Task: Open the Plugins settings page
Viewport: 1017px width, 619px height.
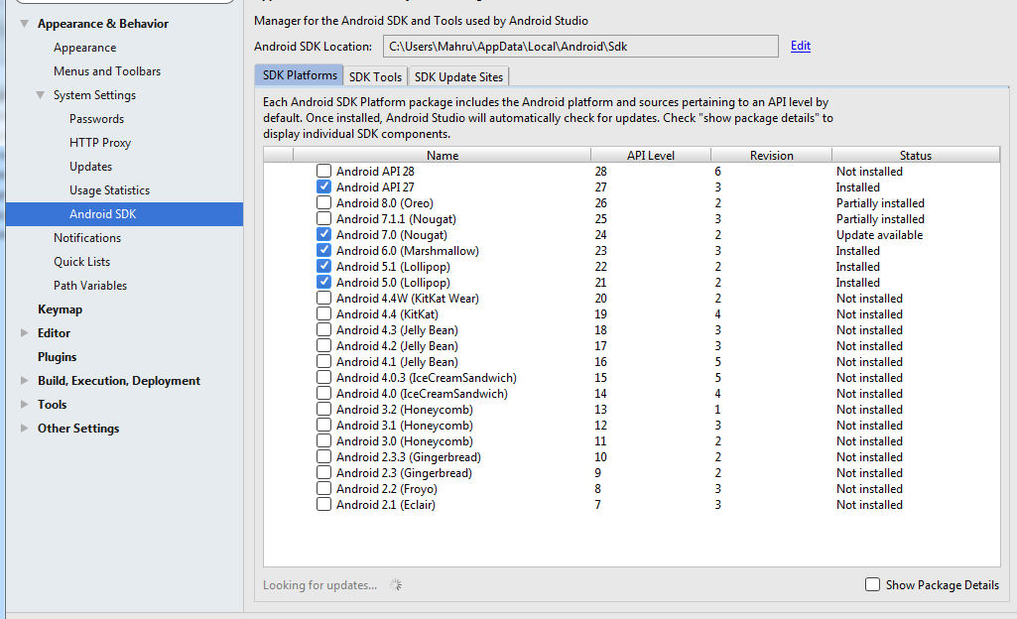Action: tap(57, 357)
